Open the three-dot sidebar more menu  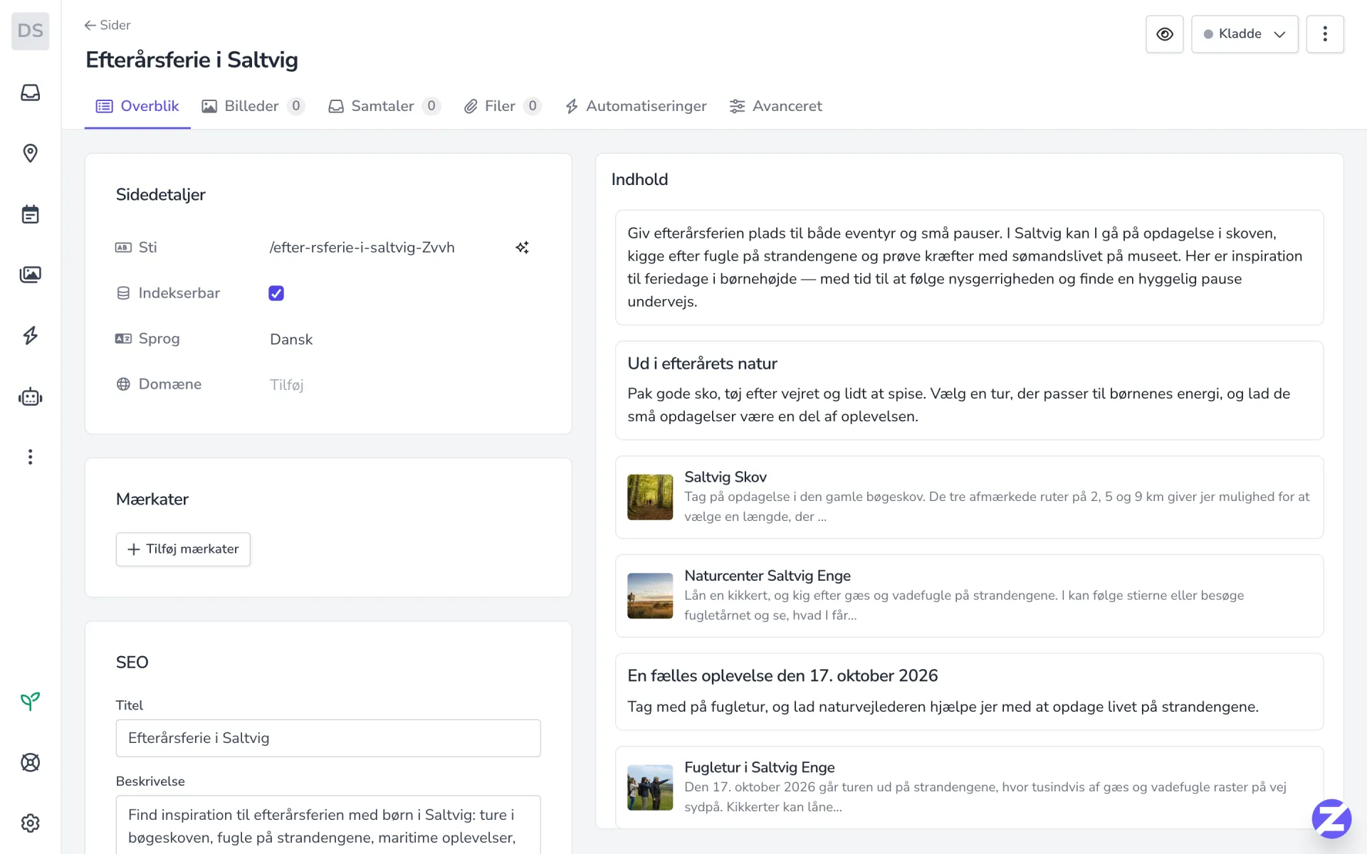30,457
